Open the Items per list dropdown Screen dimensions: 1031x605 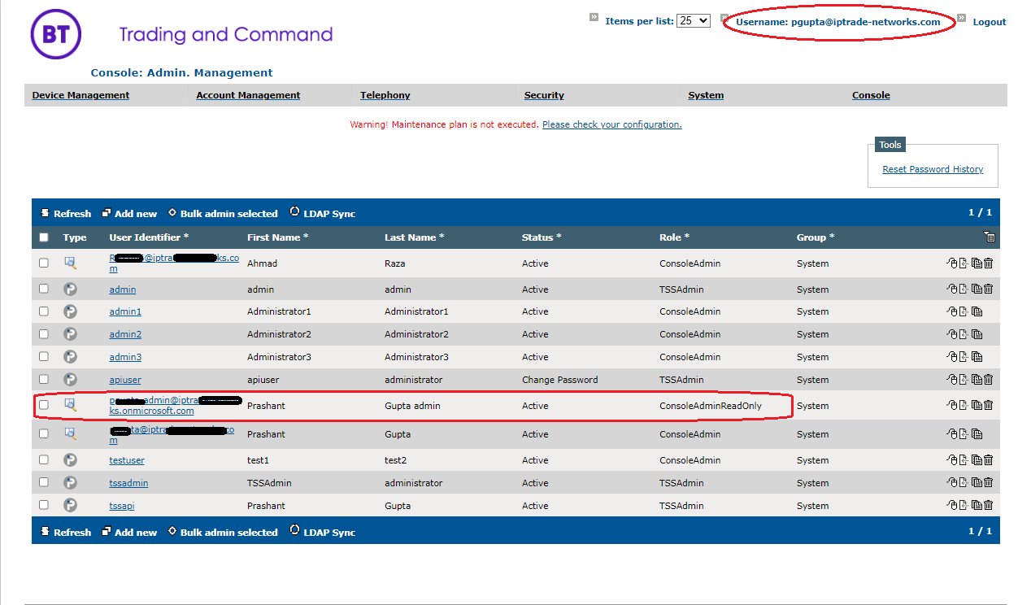[x=694, y=21]
